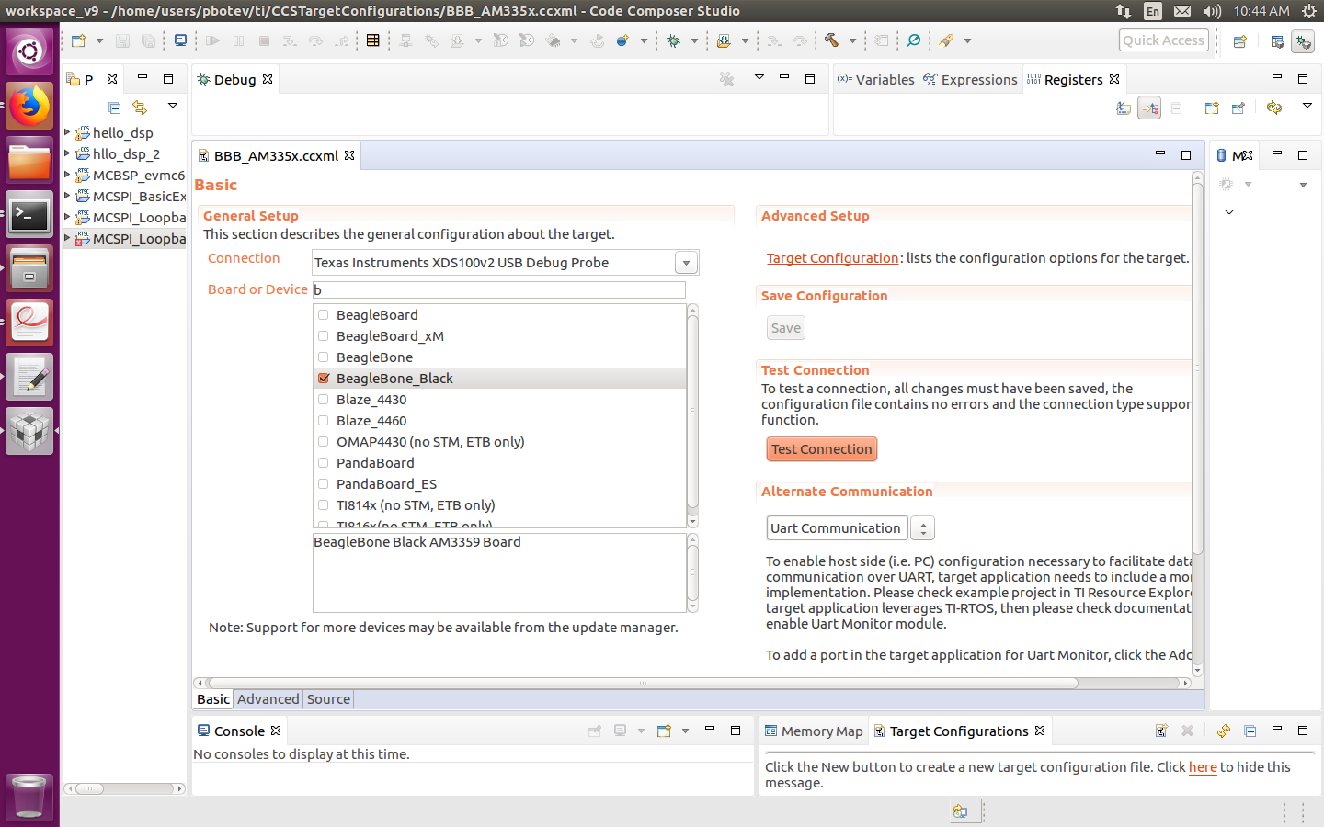Open Terminal from the Ubuntu dock

(x=29, y=215)
